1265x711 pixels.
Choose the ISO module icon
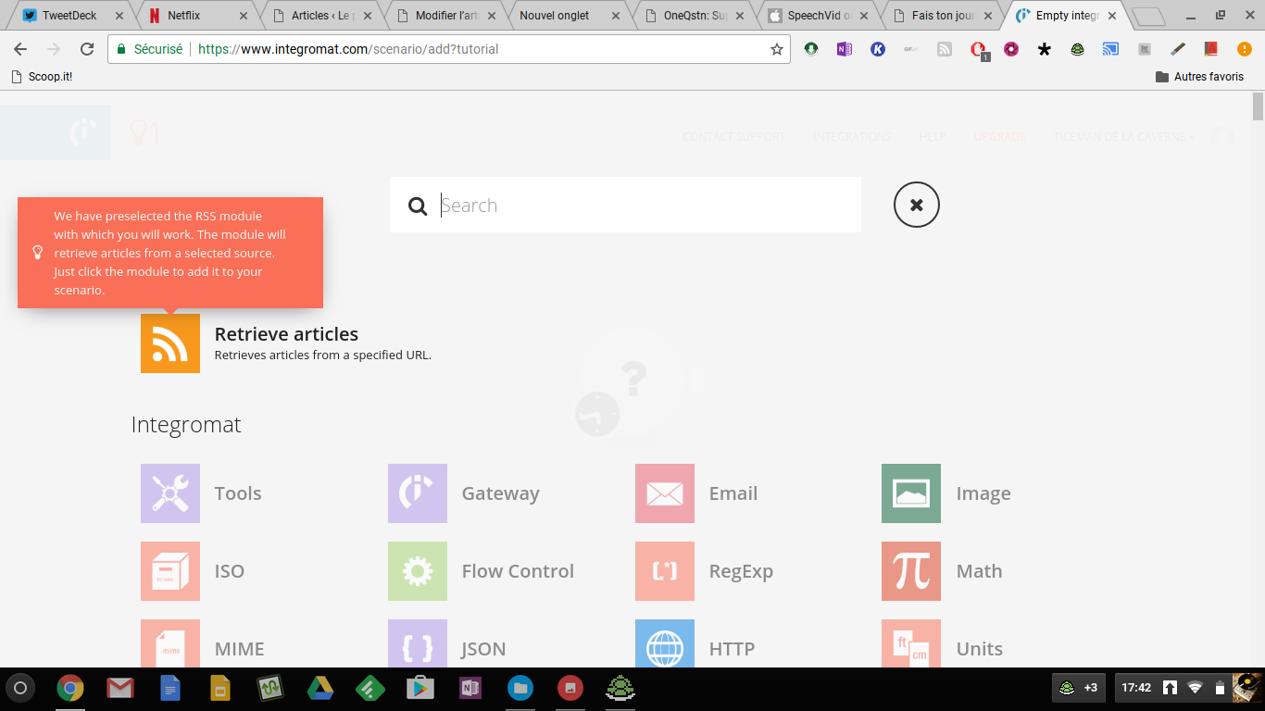170,571
